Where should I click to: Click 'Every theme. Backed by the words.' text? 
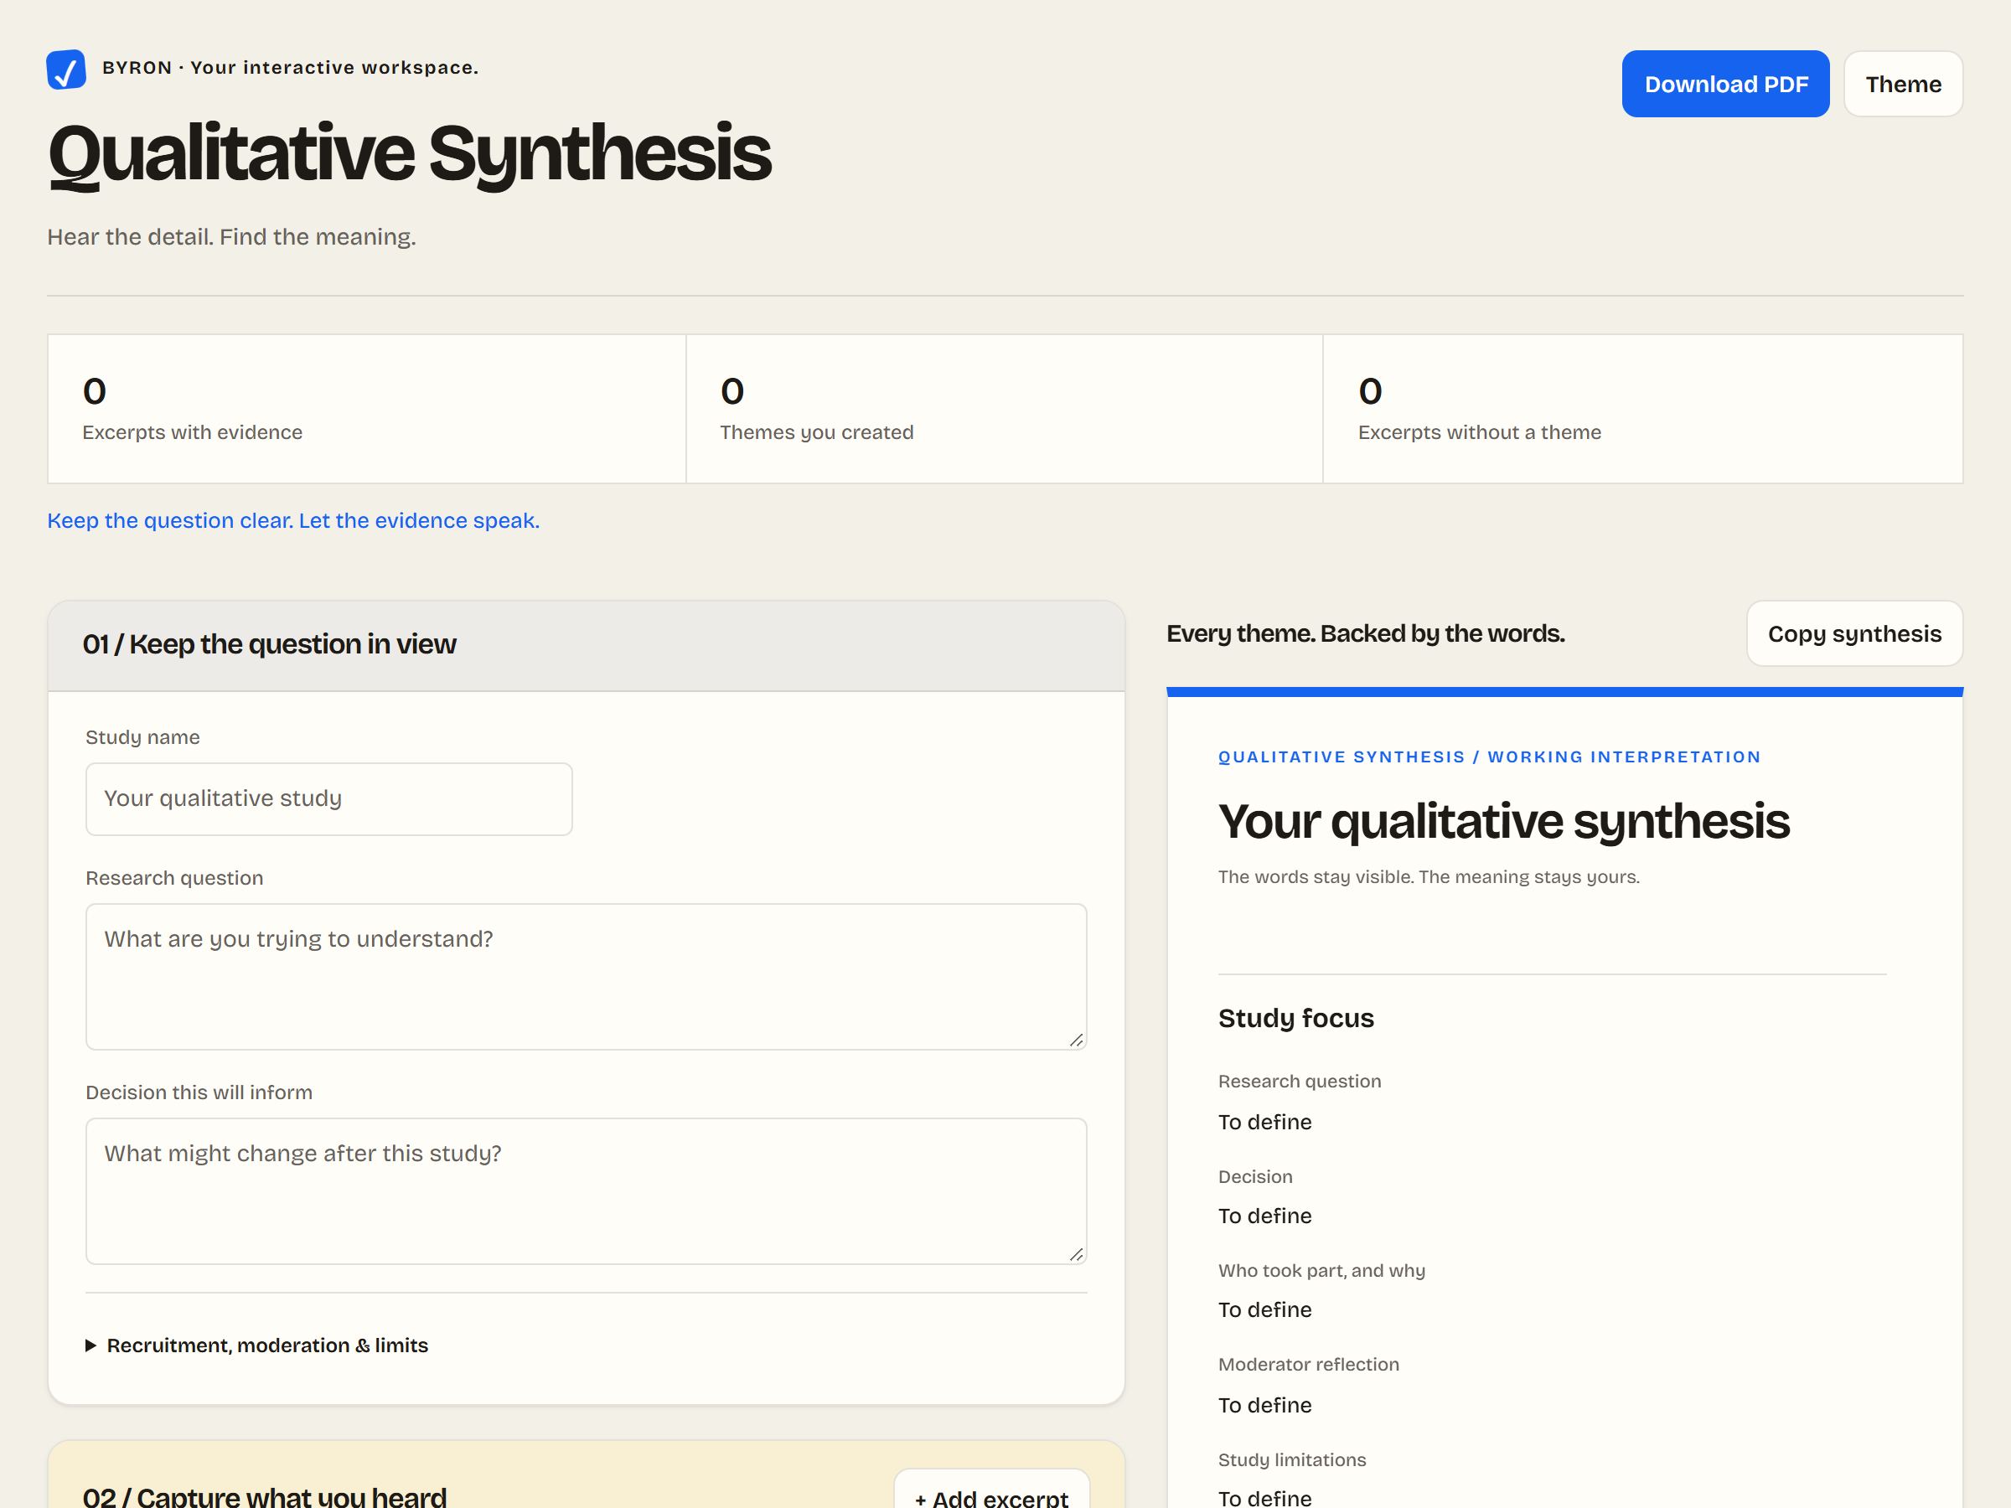point(1366,633)
